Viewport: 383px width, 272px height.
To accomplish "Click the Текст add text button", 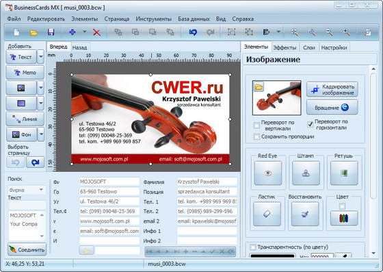I will tap(21, 57).
